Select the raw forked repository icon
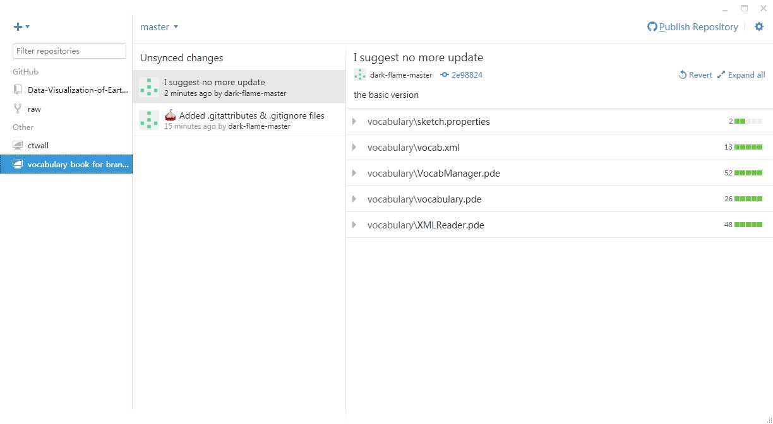 [x=18, y=109]
